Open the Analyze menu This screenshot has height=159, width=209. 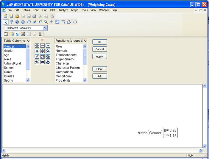pyautogui.click(x=63, y=10)
